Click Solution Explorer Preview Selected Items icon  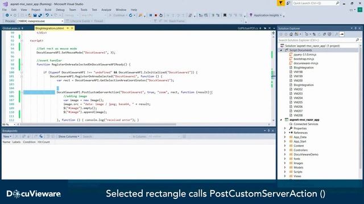tap(342, 34)
